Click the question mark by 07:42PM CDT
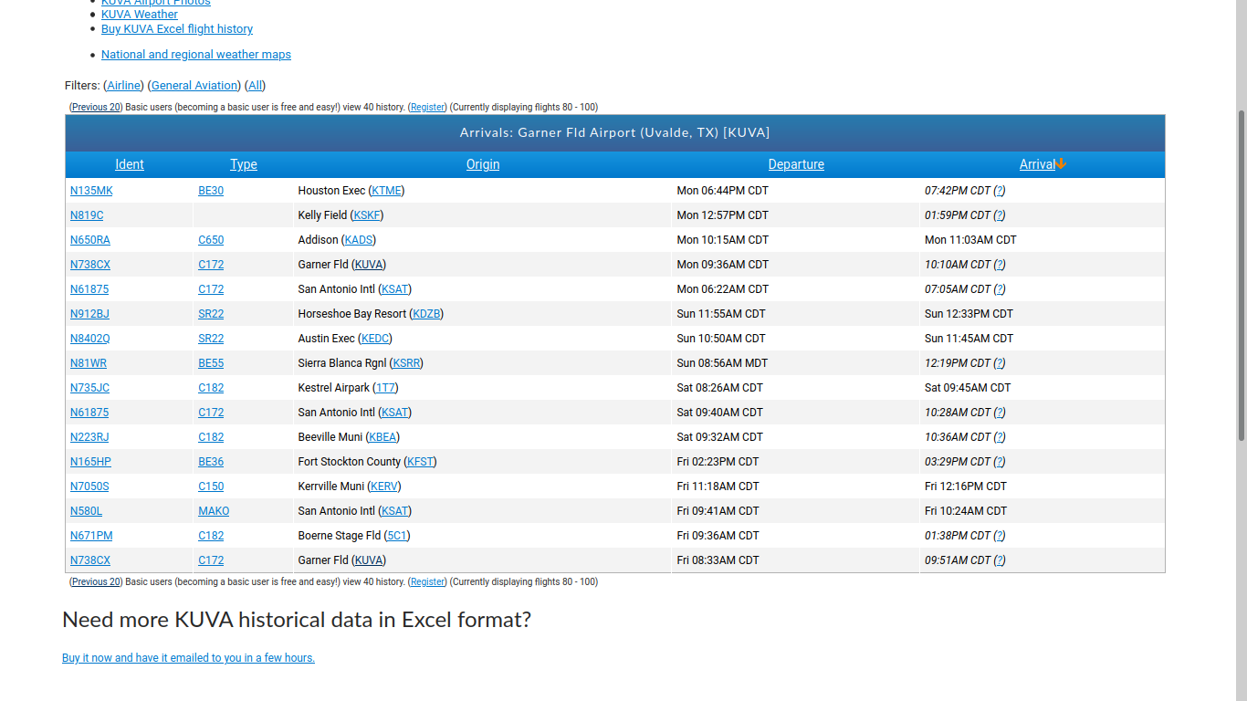Image resolution: width=1247 pixels, height=701 pixels. pos(999,191)
